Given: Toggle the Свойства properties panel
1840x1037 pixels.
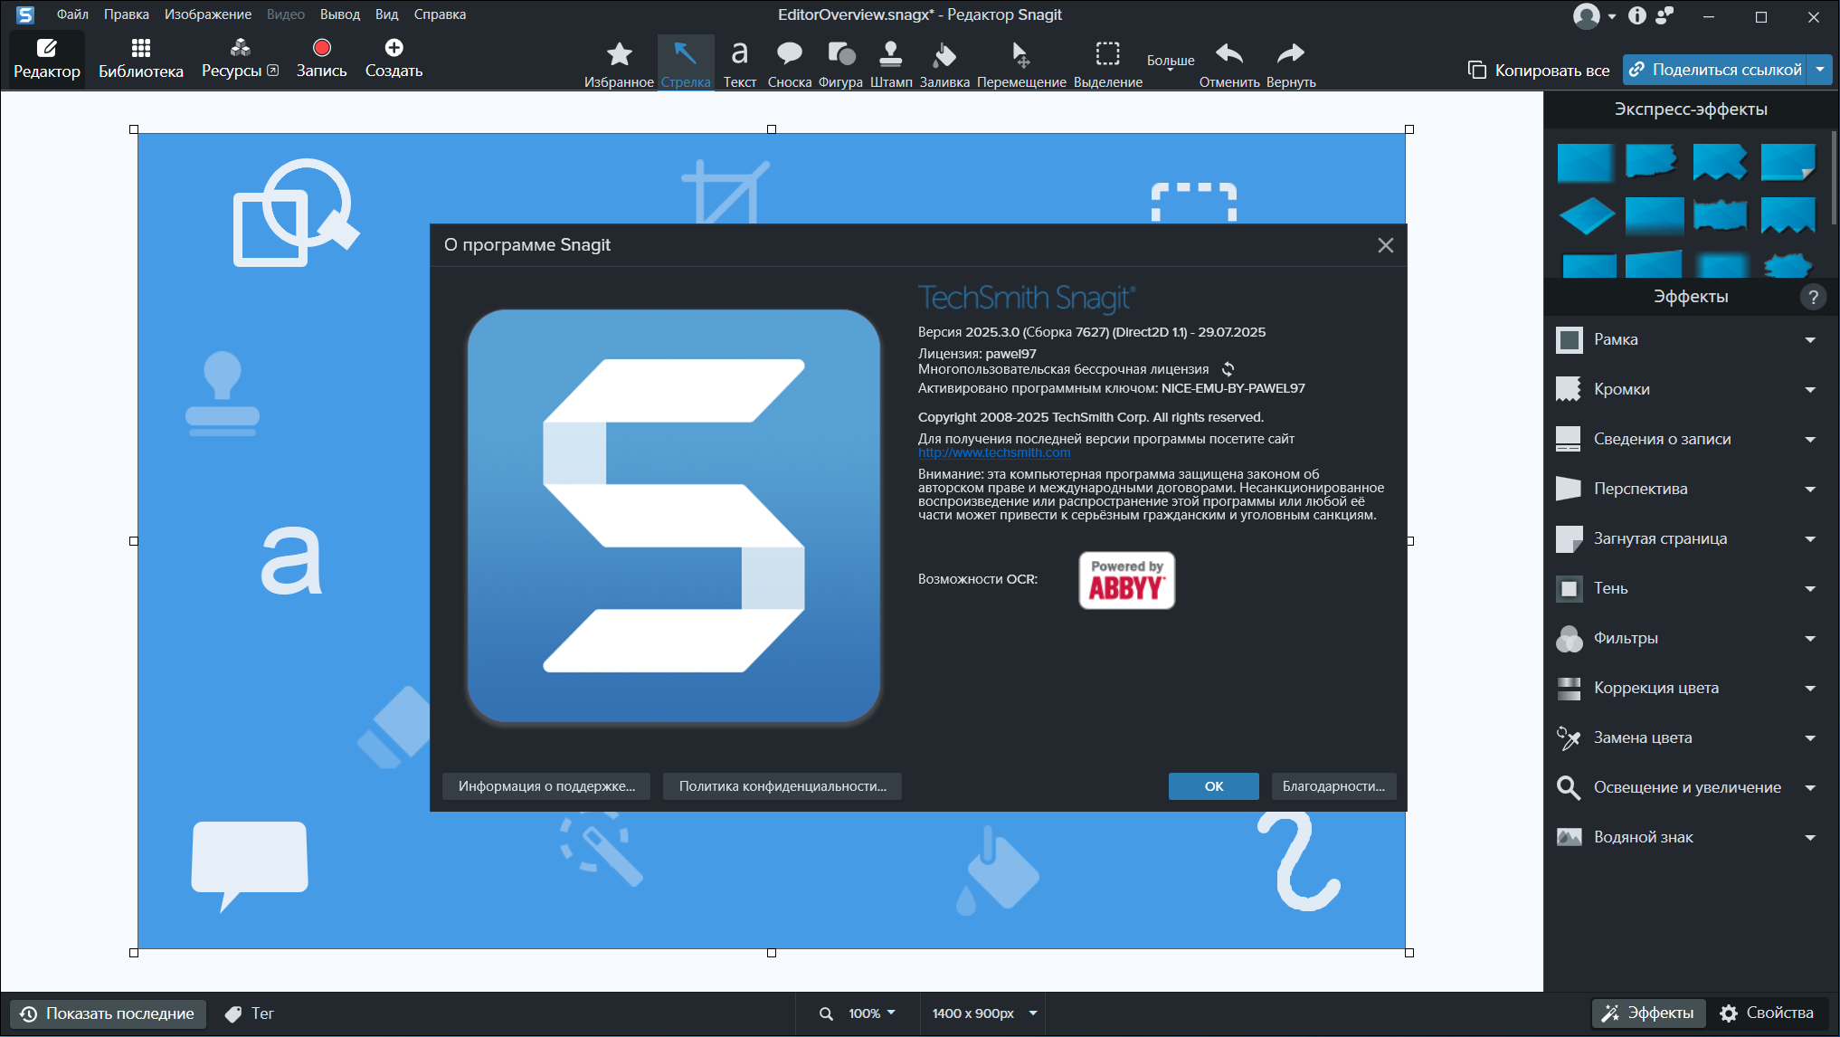Looking at the screenshot, I should tap(1767, 1013).
